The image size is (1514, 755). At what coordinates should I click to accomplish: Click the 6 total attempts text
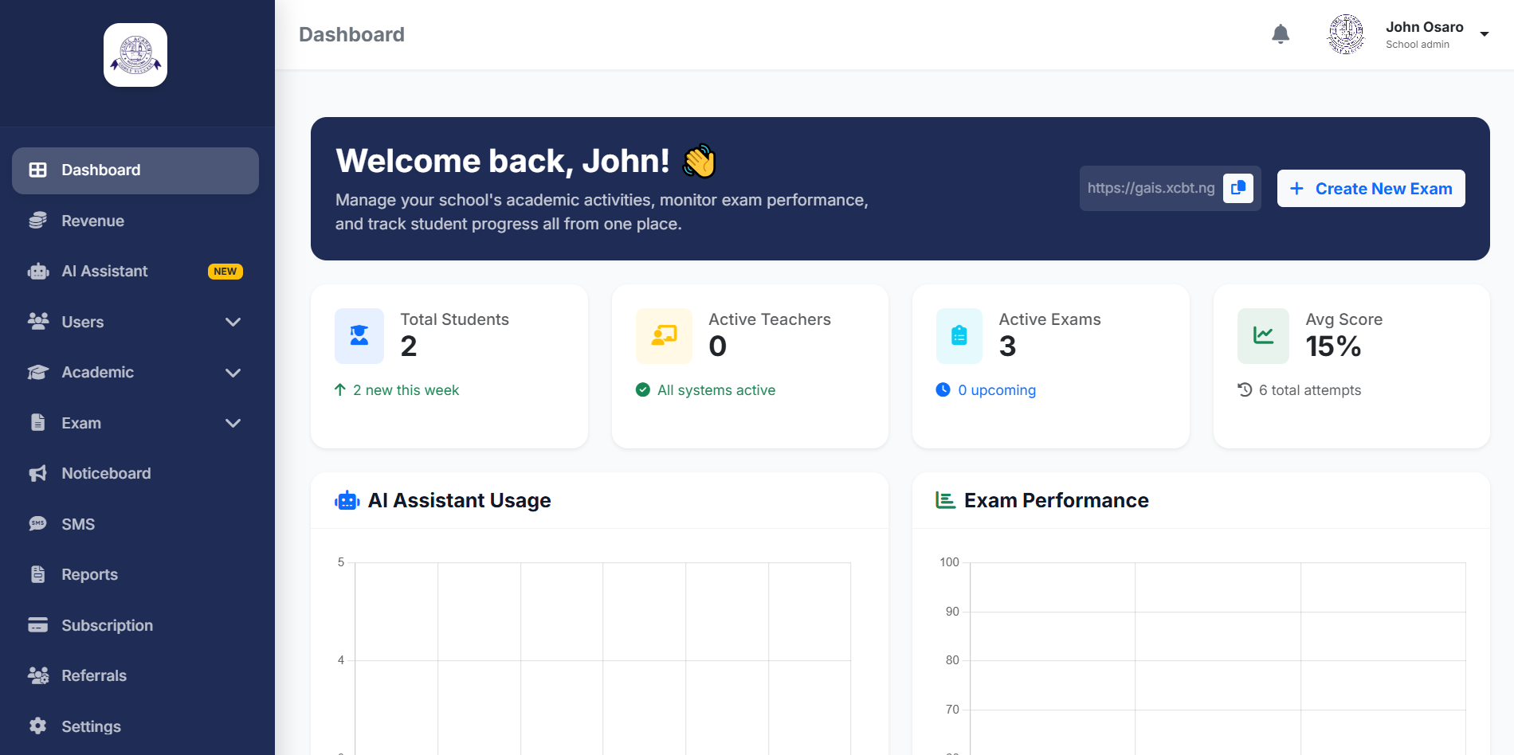1310,390
